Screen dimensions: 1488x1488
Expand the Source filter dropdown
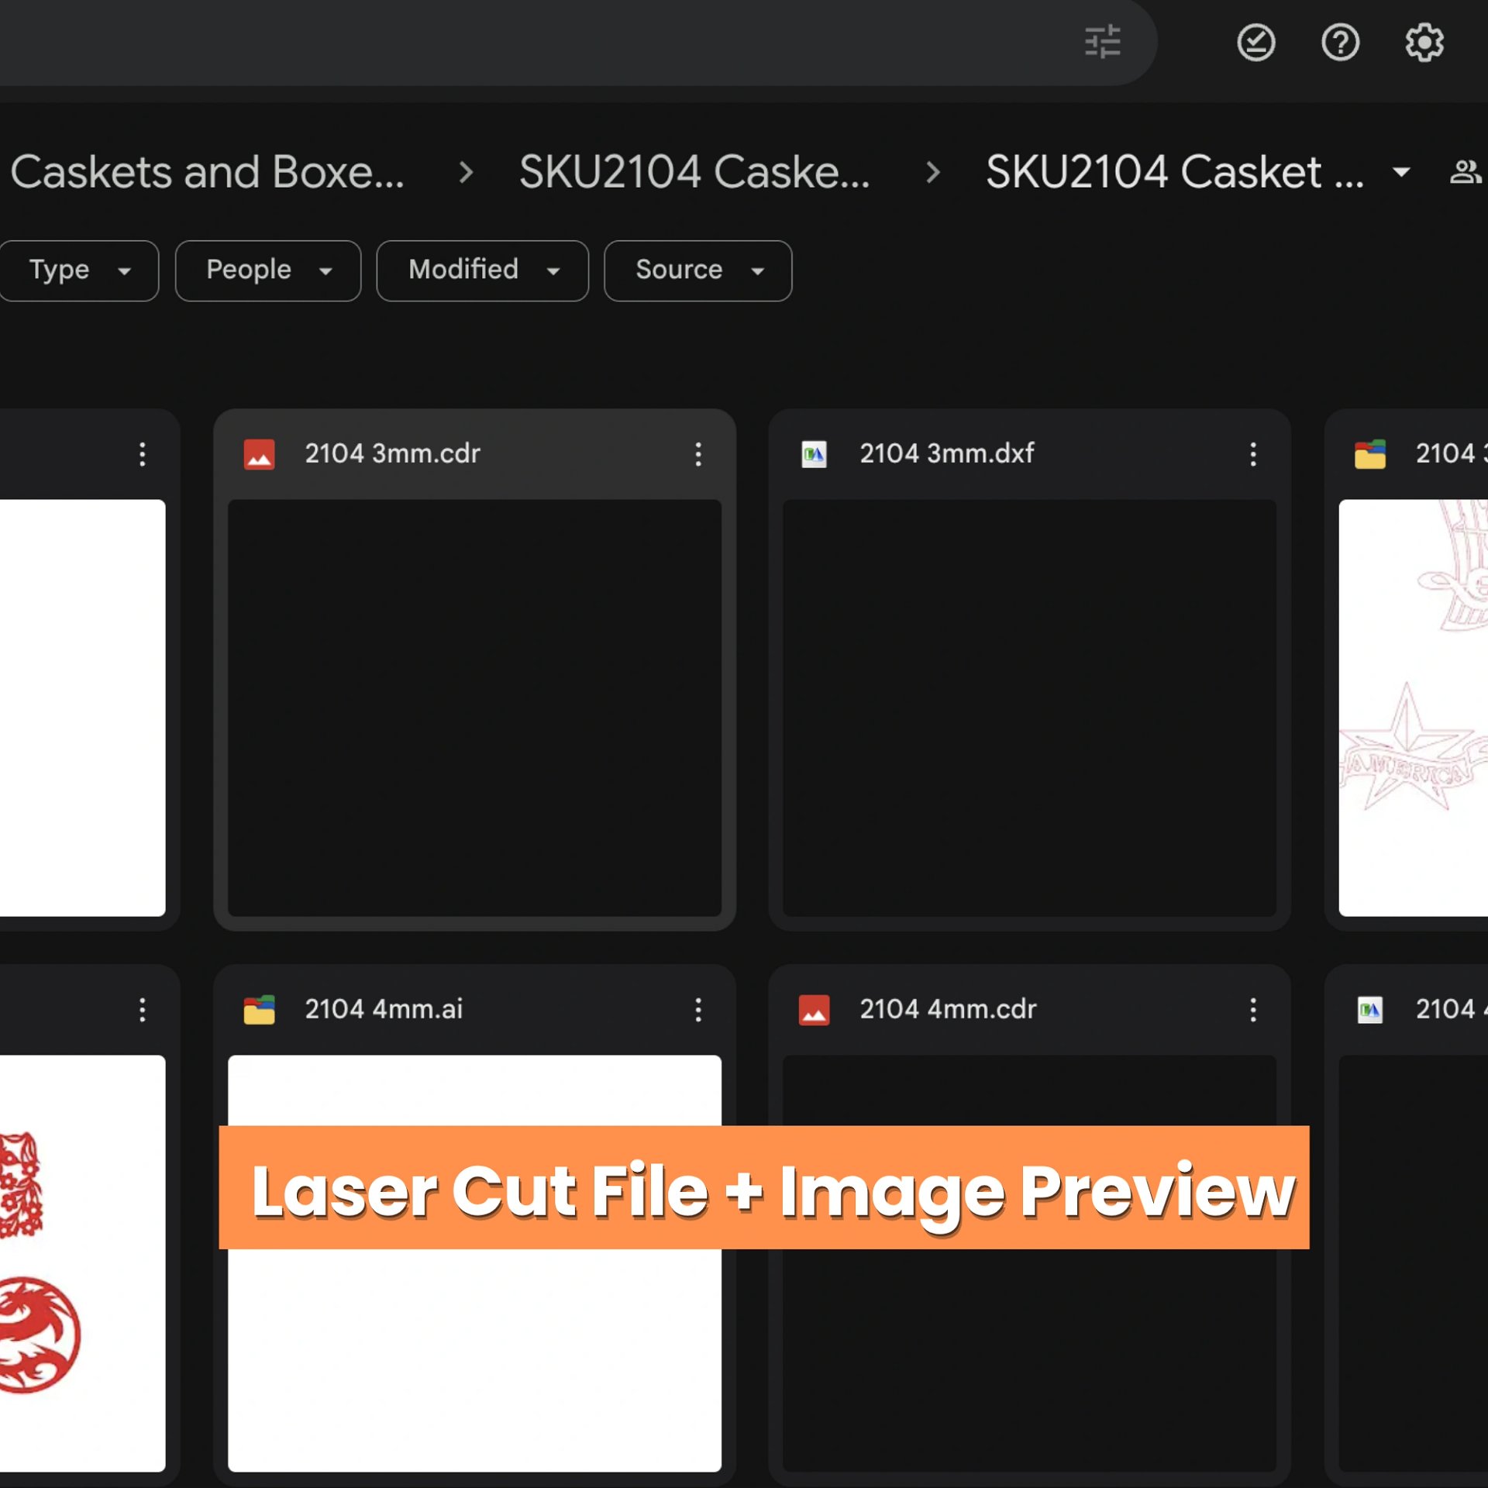[697, 270]
